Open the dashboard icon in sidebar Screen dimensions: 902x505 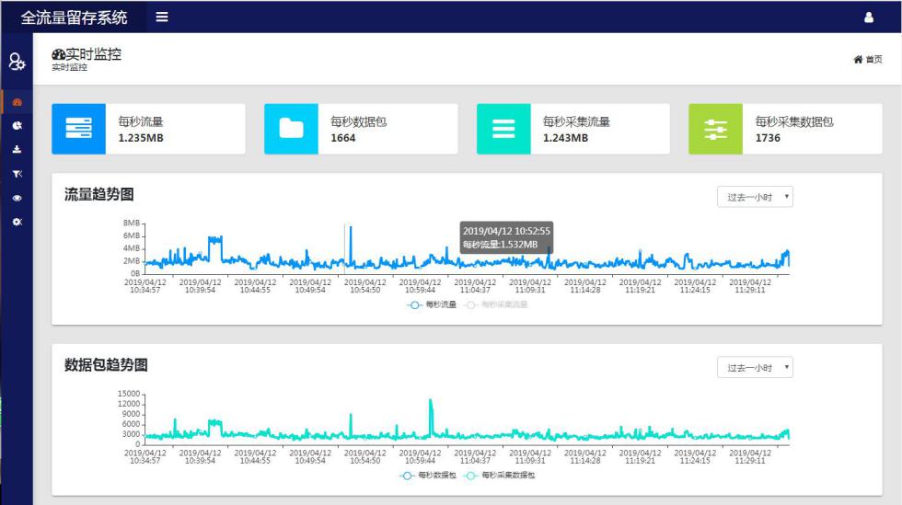pyautogui.click(x=17, y=102)
